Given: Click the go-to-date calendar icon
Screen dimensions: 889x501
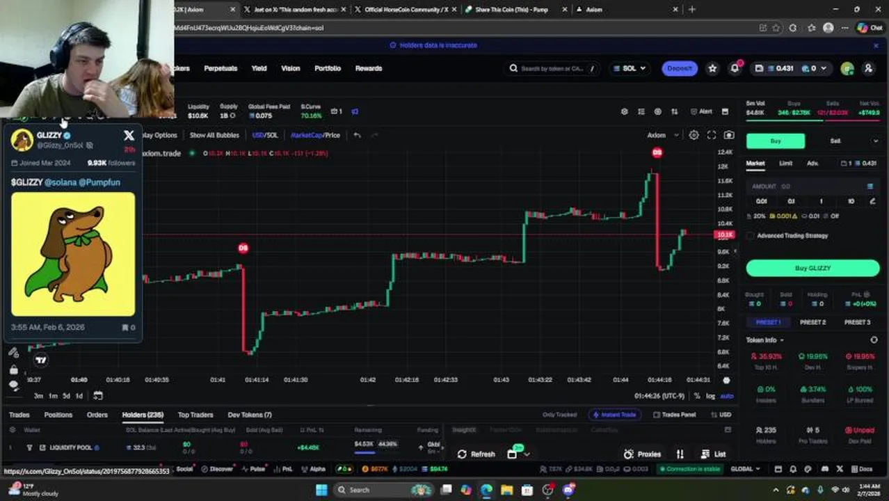Looking at the screenshot, I should tap(98, 395).
